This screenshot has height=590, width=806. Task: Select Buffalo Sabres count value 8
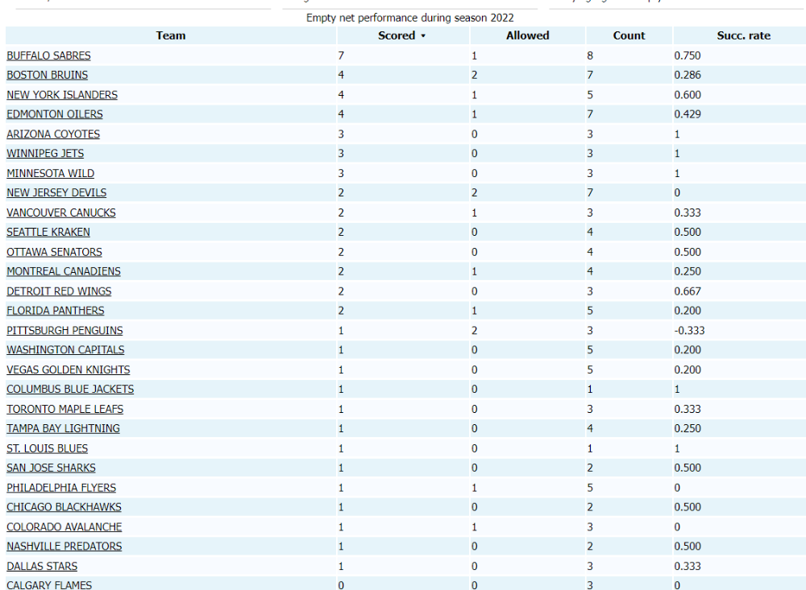pyautogui.click(x=590, y=56)
